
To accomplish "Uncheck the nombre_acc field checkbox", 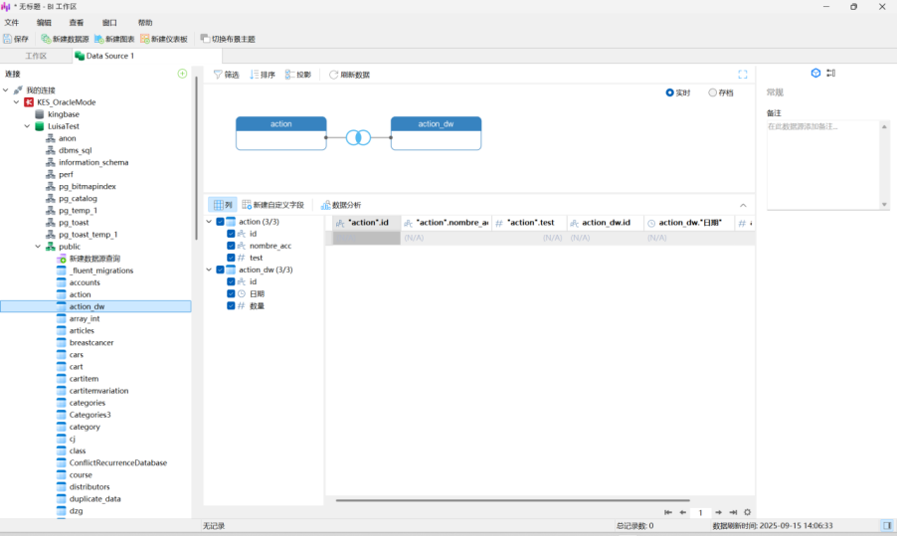I will [x=231, y=246].
